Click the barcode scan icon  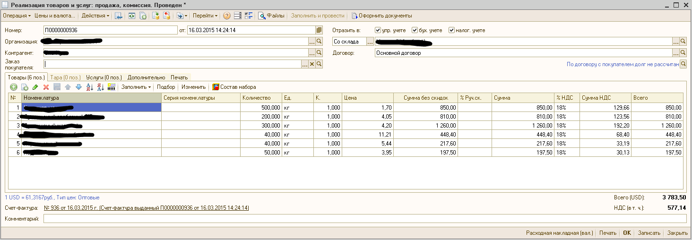[112, 87]
